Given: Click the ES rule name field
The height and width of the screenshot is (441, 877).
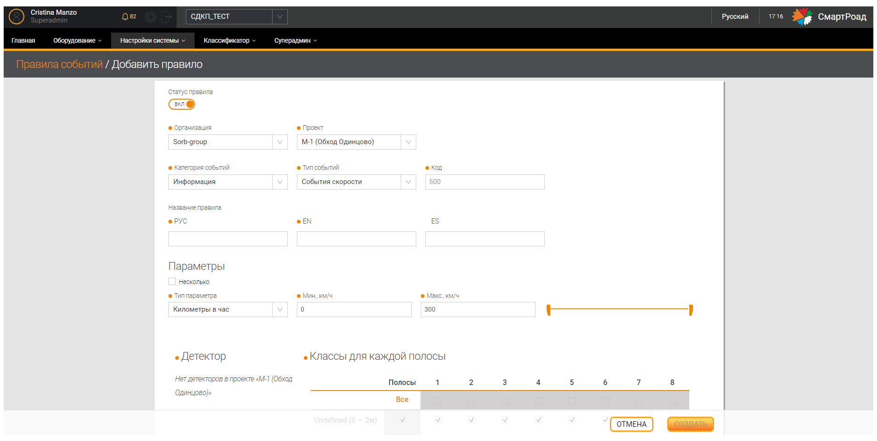Looking at the screenshot, I should pos(485,239).
